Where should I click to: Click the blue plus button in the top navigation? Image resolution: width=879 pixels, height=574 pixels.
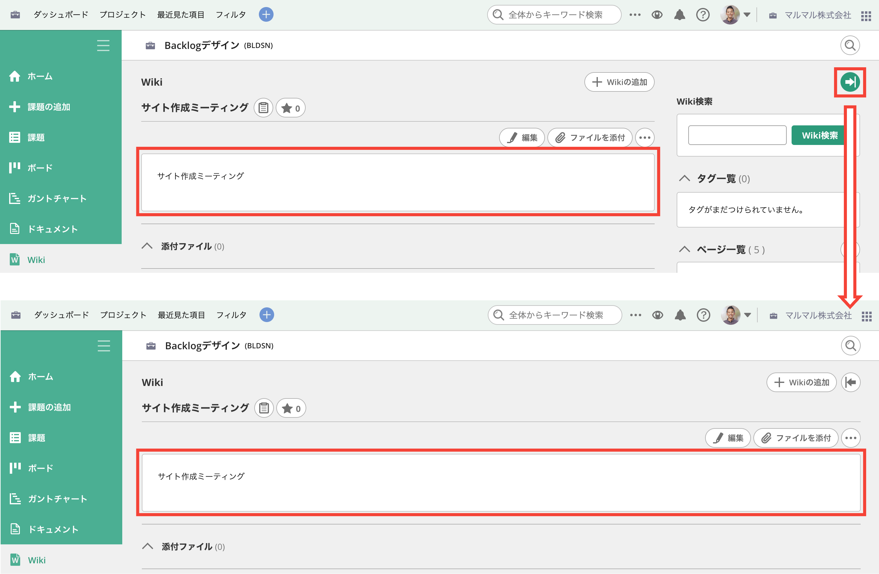[x=266, y=15]
